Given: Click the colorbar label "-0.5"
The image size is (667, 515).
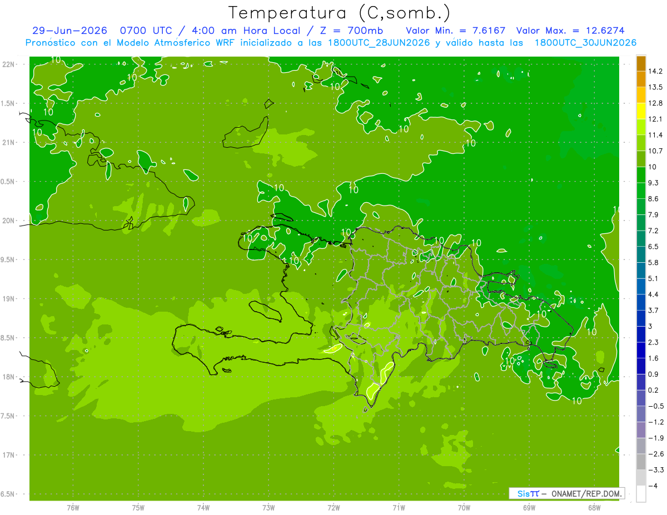Looking at the screenshot, I should point(655,406).
